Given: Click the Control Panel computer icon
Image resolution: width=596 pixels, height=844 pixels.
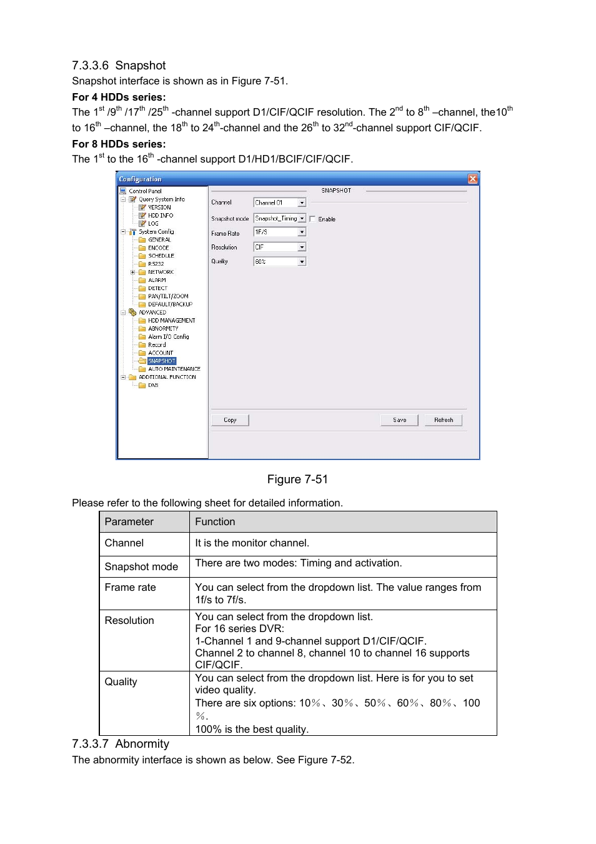Looking at the screenshot, I should tap(123, 191).
